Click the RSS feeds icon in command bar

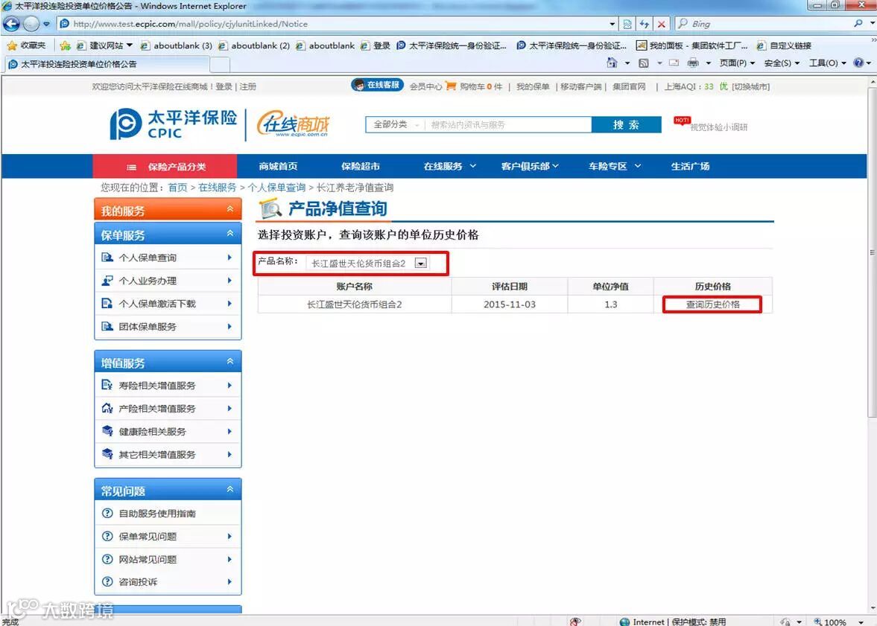click(x=644, y=63)
